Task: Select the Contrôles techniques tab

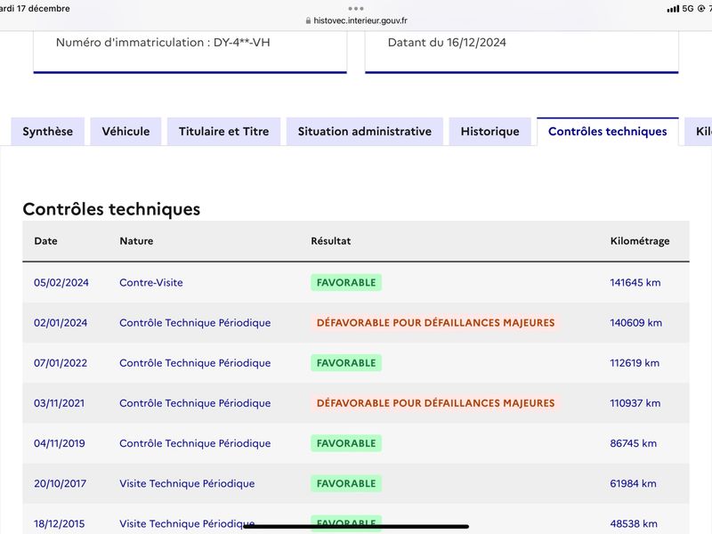Action: [x=608, y=132]
